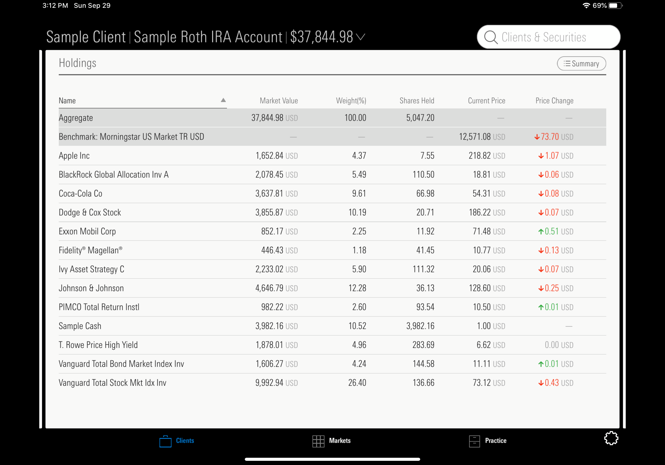Click aggregate market value 37,844.98 USD
The image size is (665, 465).
pyautogui.click(x=275, y=118)
